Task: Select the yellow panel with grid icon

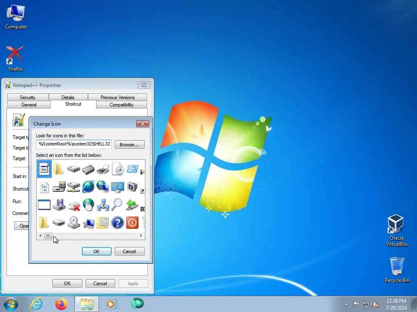Action: [x=103, y=223]
